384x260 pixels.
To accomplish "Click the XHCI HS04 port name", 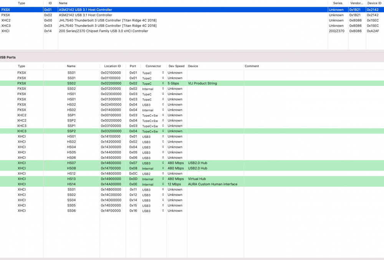I will (x=71, y=147).
